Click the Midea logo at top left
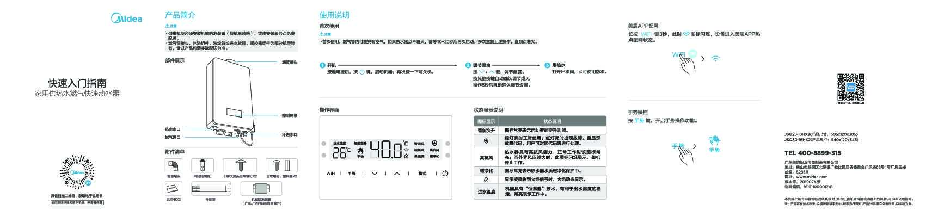This screenshot has width=926, height=216. (126, 18)
